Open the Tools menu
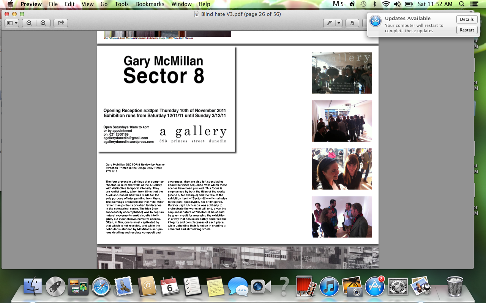This screenshot has width=486, height=303. (122, 4)
